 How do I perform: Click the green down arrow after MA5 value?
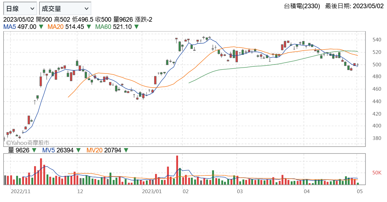[x=41, y=27]
